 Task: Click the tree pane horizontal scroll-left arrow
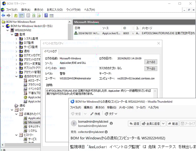(3, 145)
